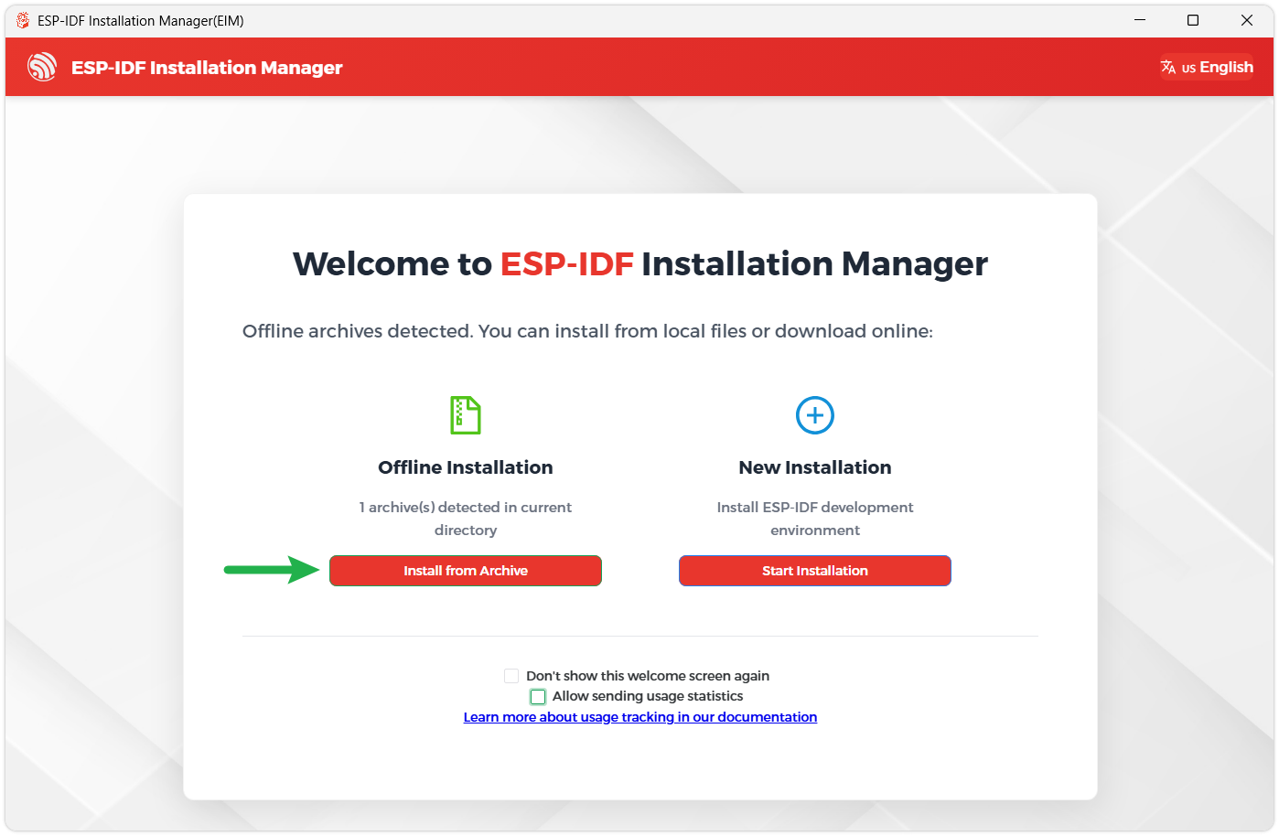
Task: Click 'ESP-IDF Installation Manager' in the header bar
Action: (207, 67)
